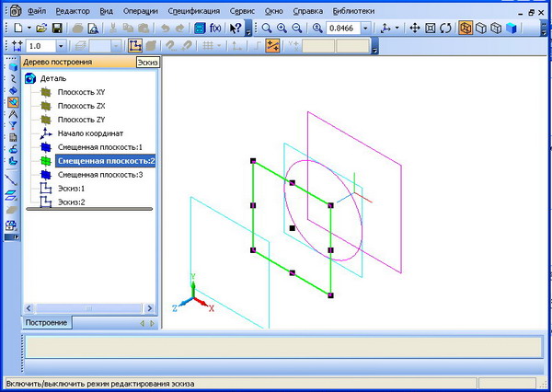
Task: Click the zoom-by-scale magnifier beside 0.8466 field
Action: point(317,28)
